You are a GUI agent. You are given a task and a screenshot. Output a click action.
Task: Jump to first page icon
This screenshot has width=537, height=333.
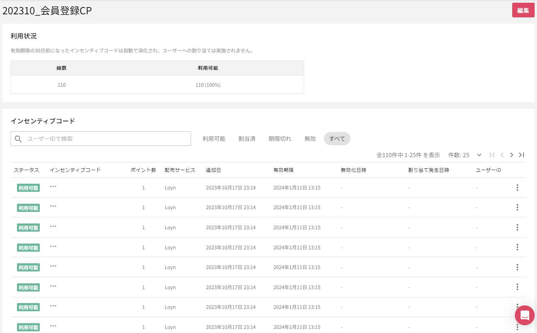coord(492,155)
